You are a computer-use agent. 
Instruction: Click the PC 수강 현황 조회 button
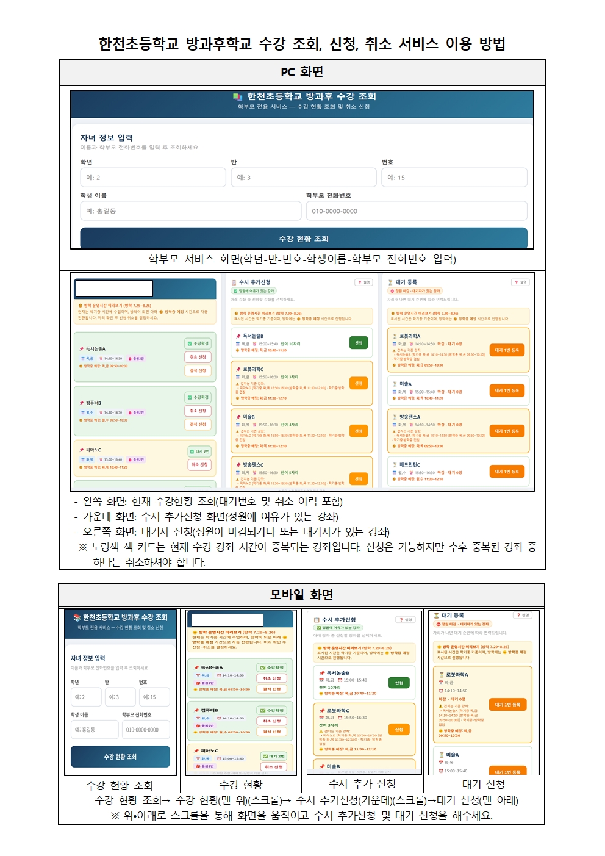[x=304, y=238]
